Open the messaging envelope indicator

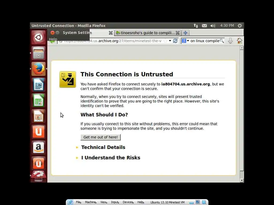[x=204, y=26]
